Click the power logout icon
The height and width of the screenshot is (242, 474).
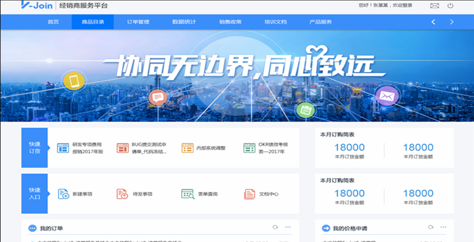(450, 5)
